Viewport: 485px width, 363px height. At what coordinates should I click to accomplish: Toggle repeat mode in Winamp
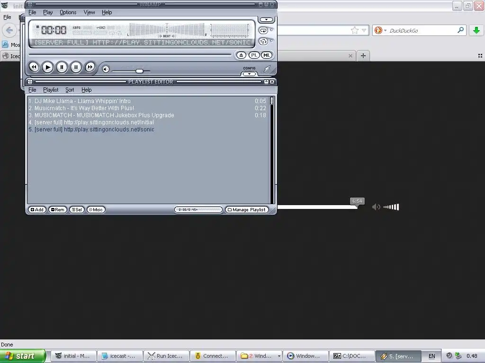(263, 30)
